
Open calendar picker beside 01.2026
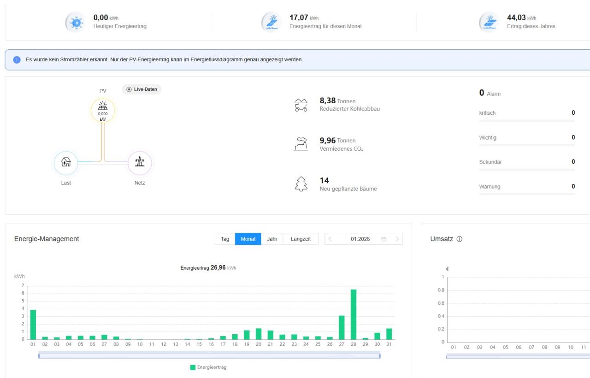(383, 239)
